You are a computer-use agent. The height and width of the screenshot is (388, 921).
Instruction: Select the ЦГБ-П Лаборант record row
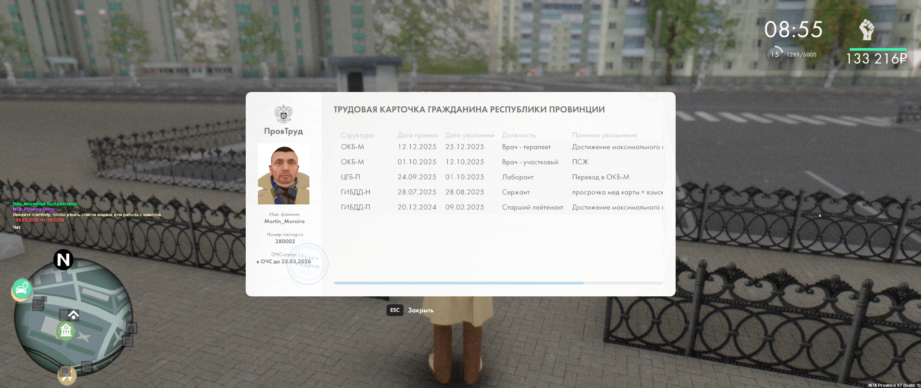tap(498, 177)
